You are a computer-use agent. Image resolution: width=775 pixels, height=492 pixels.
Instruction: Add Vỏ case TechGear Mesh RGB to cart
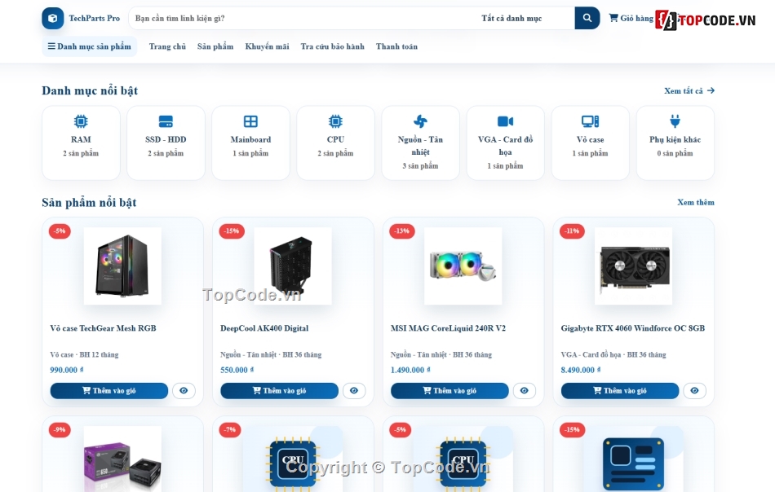[x=109, y=391]
